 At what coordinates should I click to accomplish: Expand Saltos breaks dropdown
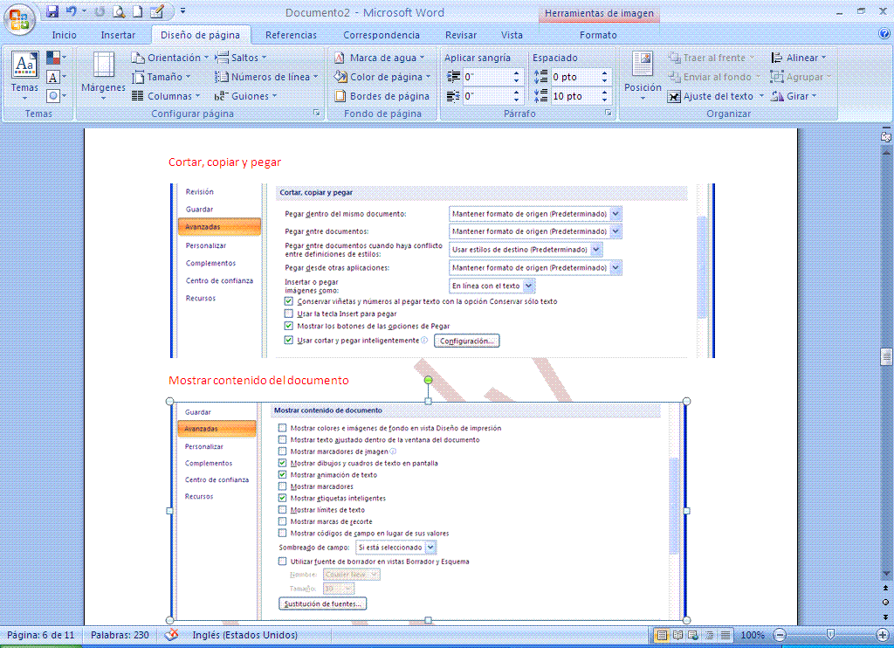[241, 58]
